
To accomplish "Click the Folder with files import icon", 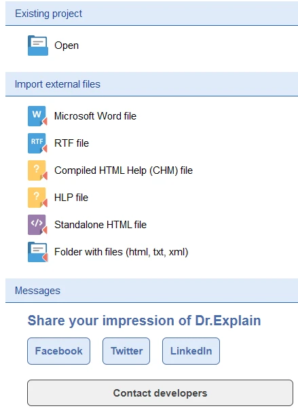I will (x=37, y=252).
